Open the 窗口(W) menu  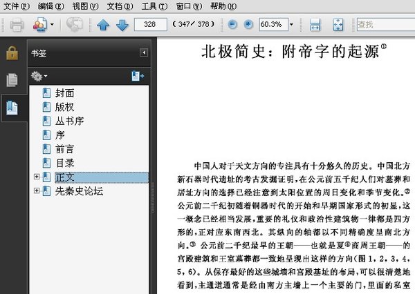[x=189, y=6]
